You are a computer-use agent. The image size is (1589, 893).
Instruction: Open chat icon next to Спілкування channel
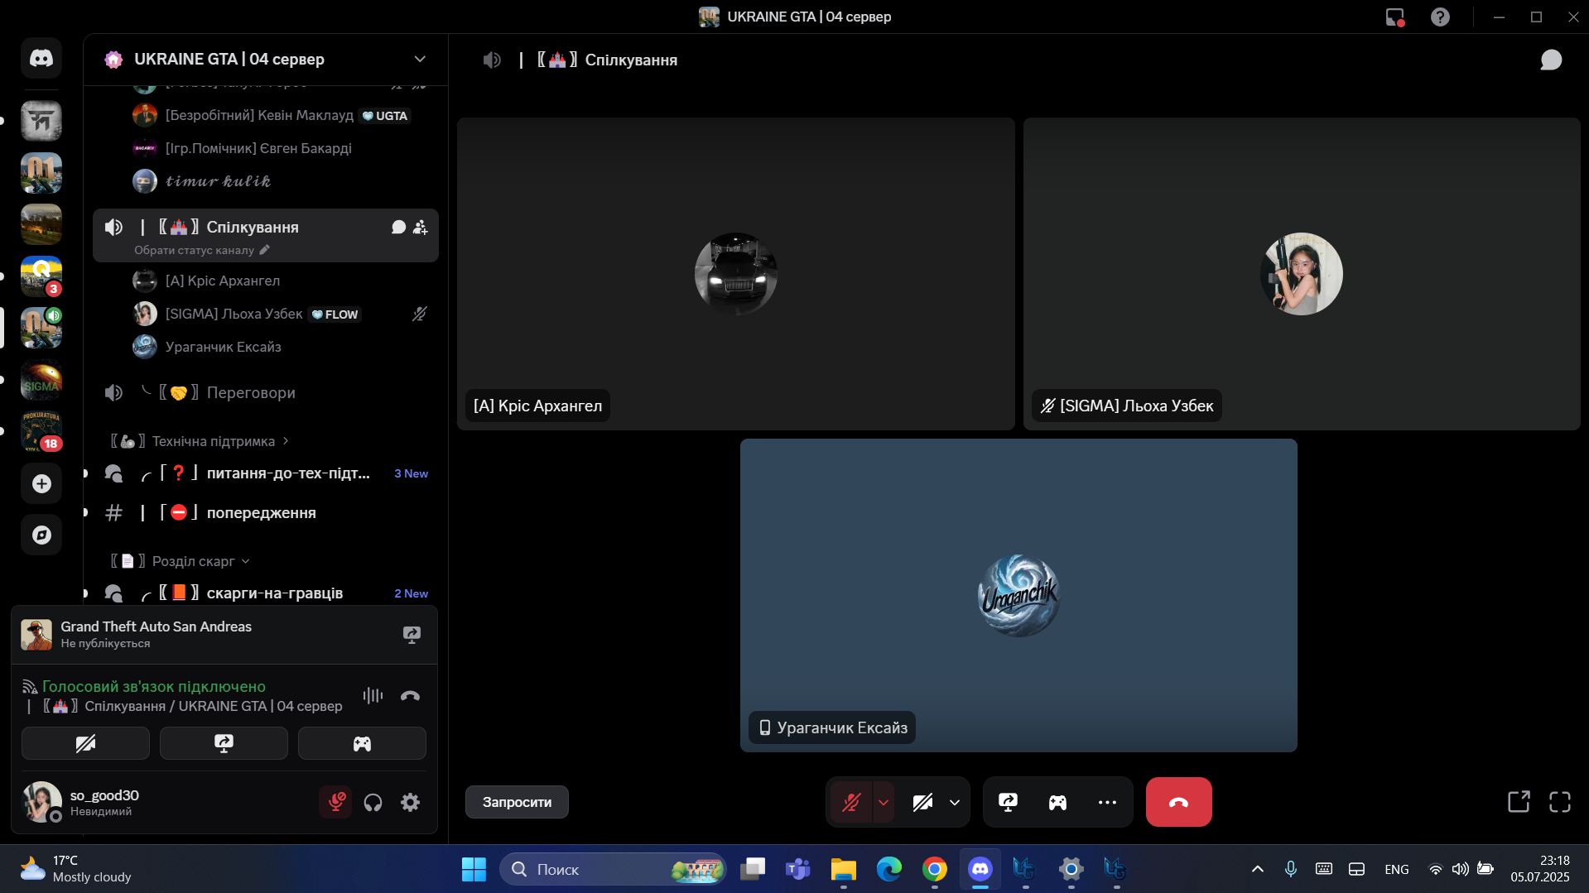coord(398,227)
